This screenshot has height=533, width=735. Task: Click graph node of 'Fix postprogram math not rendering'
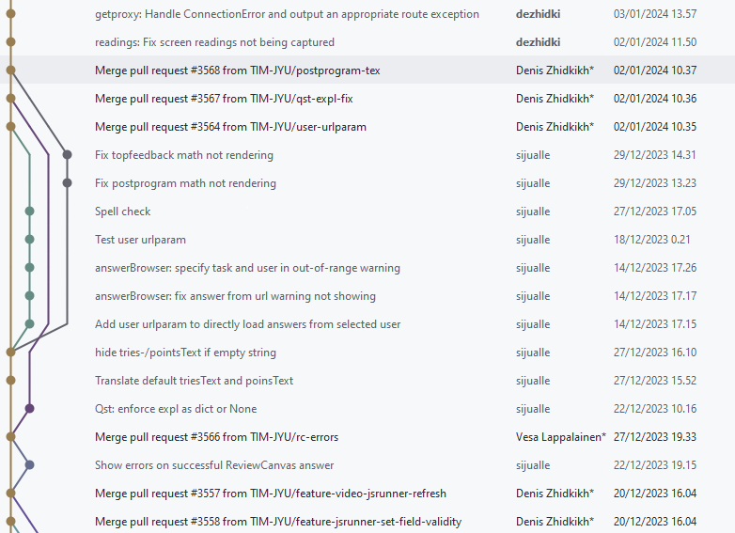point(67,183)
